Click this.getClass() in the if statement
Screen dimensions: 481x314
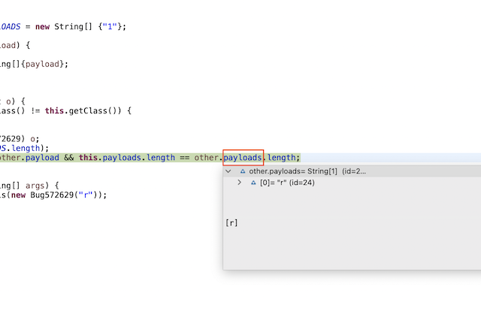point(83,110)
